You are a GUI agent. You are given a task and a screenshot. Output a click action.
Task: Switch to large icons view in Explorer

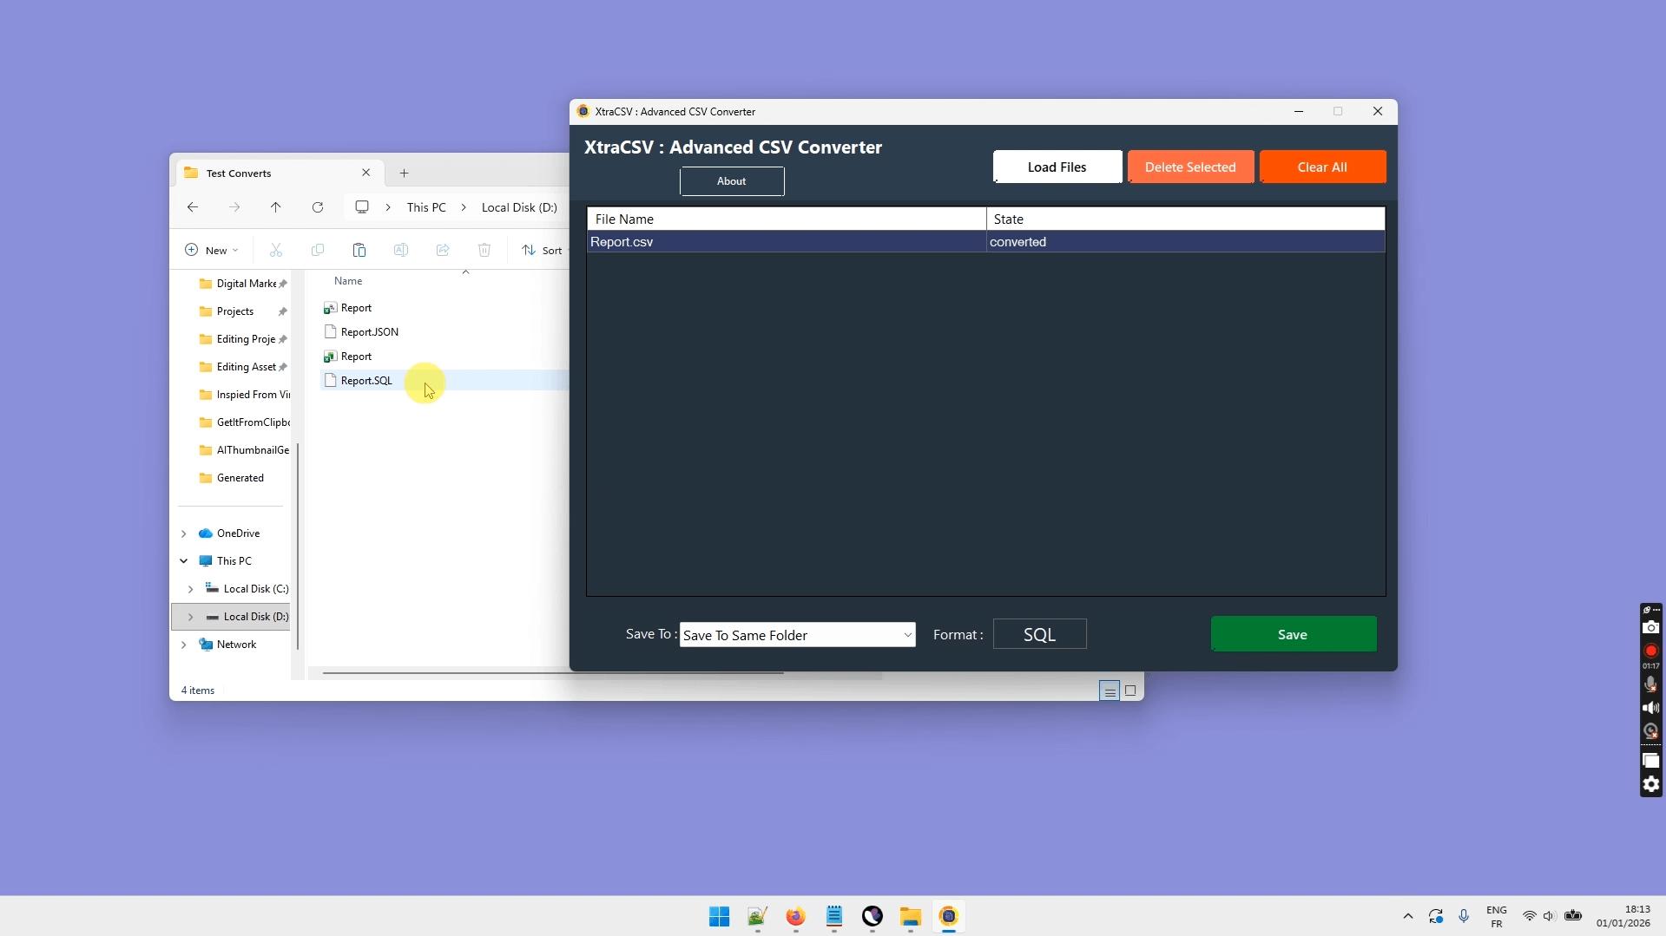pyautogui.click(x=1130, y=690)
